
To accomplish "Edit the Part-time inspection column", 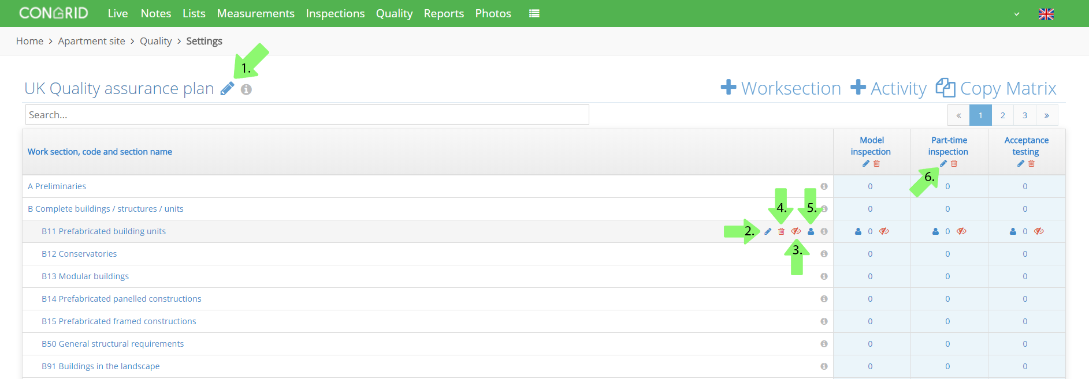I will (943, 164).
